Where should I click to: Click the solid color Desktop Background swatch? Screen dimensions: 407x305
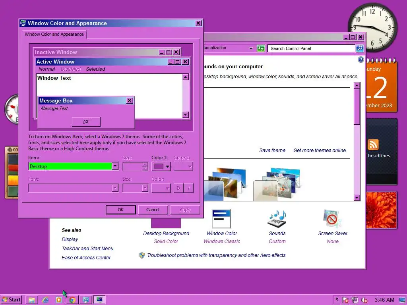coord(166,223)
